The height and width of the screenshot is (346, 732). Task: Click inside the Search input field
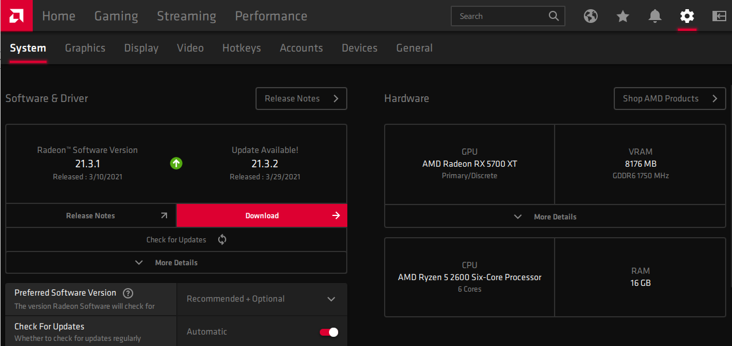499,16
